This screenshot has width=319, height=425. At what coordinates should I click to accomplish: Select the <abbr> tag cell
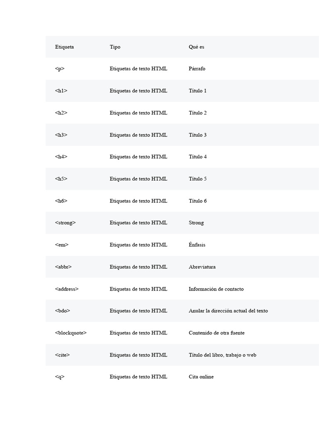point(63,267)
